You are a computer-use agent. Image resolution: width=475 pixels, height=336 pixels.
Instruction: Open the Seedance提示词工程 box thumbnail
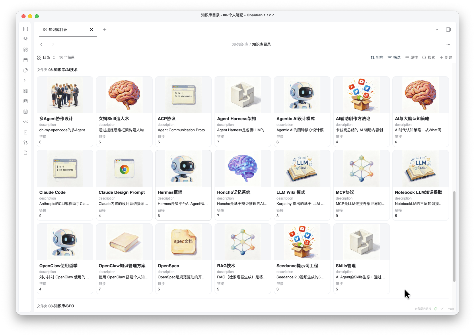pyautogui.click(x=302, y=242)
